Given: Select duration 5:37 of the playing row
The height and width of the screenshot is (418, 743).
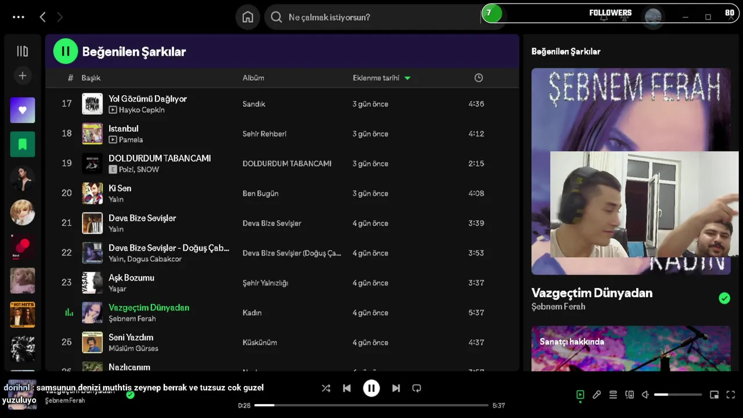Looking at the screenshot, I should click(476, 313).
